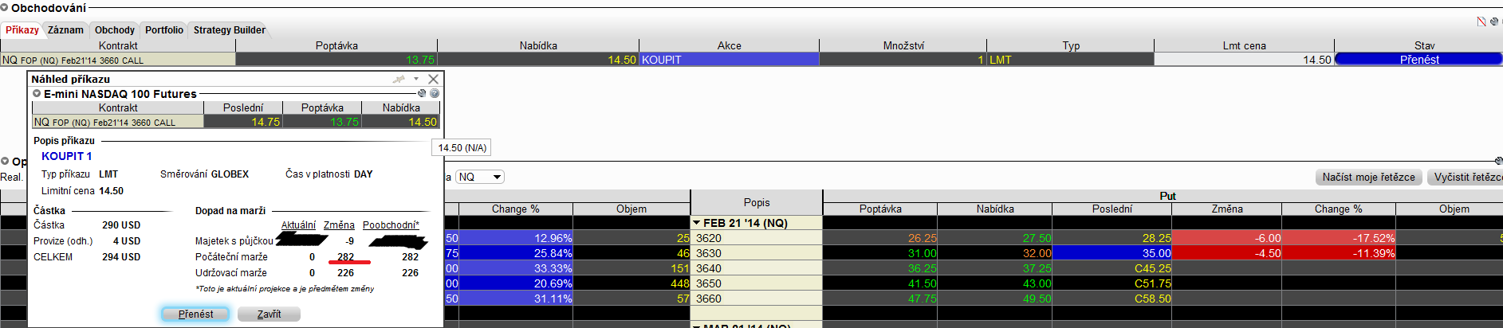Select strike 3640 in the option chain
Screen dimensions: 1503x328
click(x=756, y=268)
